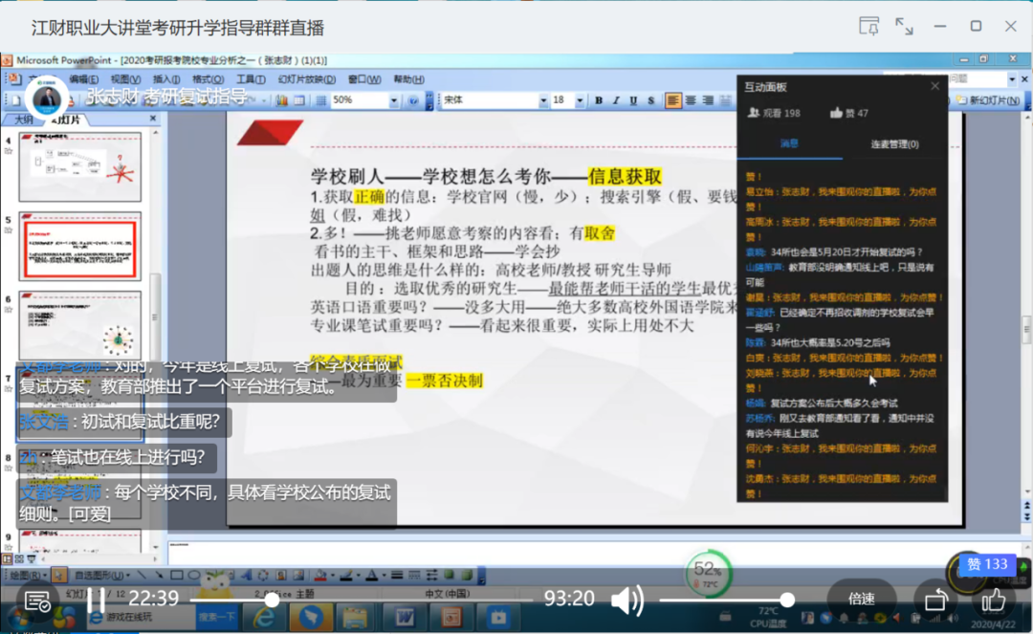Open the font size 18 dropdown
This screenshot has width=1033, height=634.
click(579, 100)
